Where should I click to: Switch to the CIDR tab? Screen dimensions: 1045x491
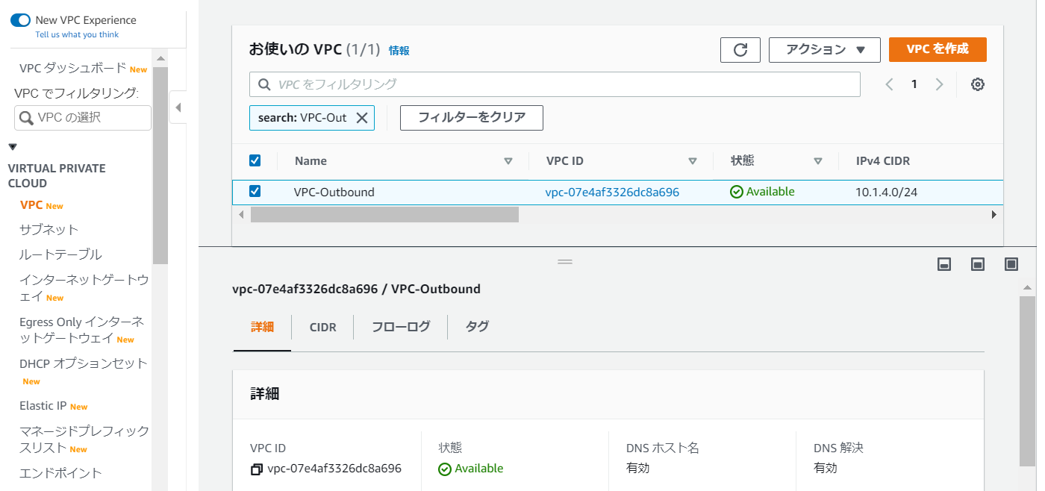pyautogui.click(x=322, y=327)
